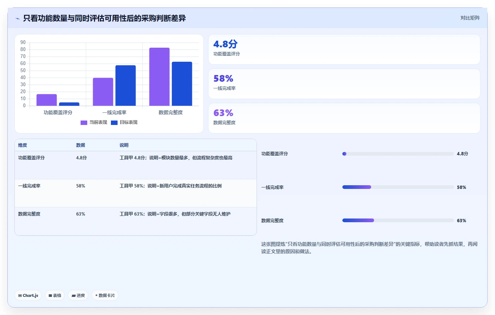Click the 4.8分 cell in the table
This screenshot has width=495, height=315.
(x=81, y=158)
